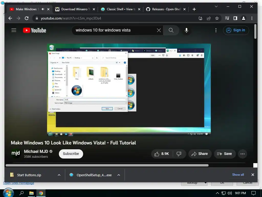Show hidden system tray icons
Screen dimensions: 262x197
point(217,193)
